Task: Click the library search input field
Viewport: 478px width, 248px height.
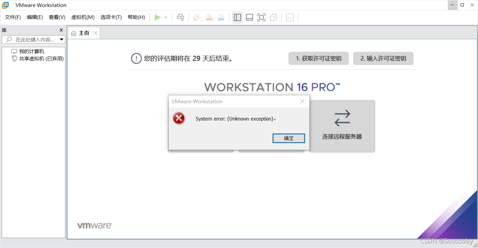Action: (34, 40)
